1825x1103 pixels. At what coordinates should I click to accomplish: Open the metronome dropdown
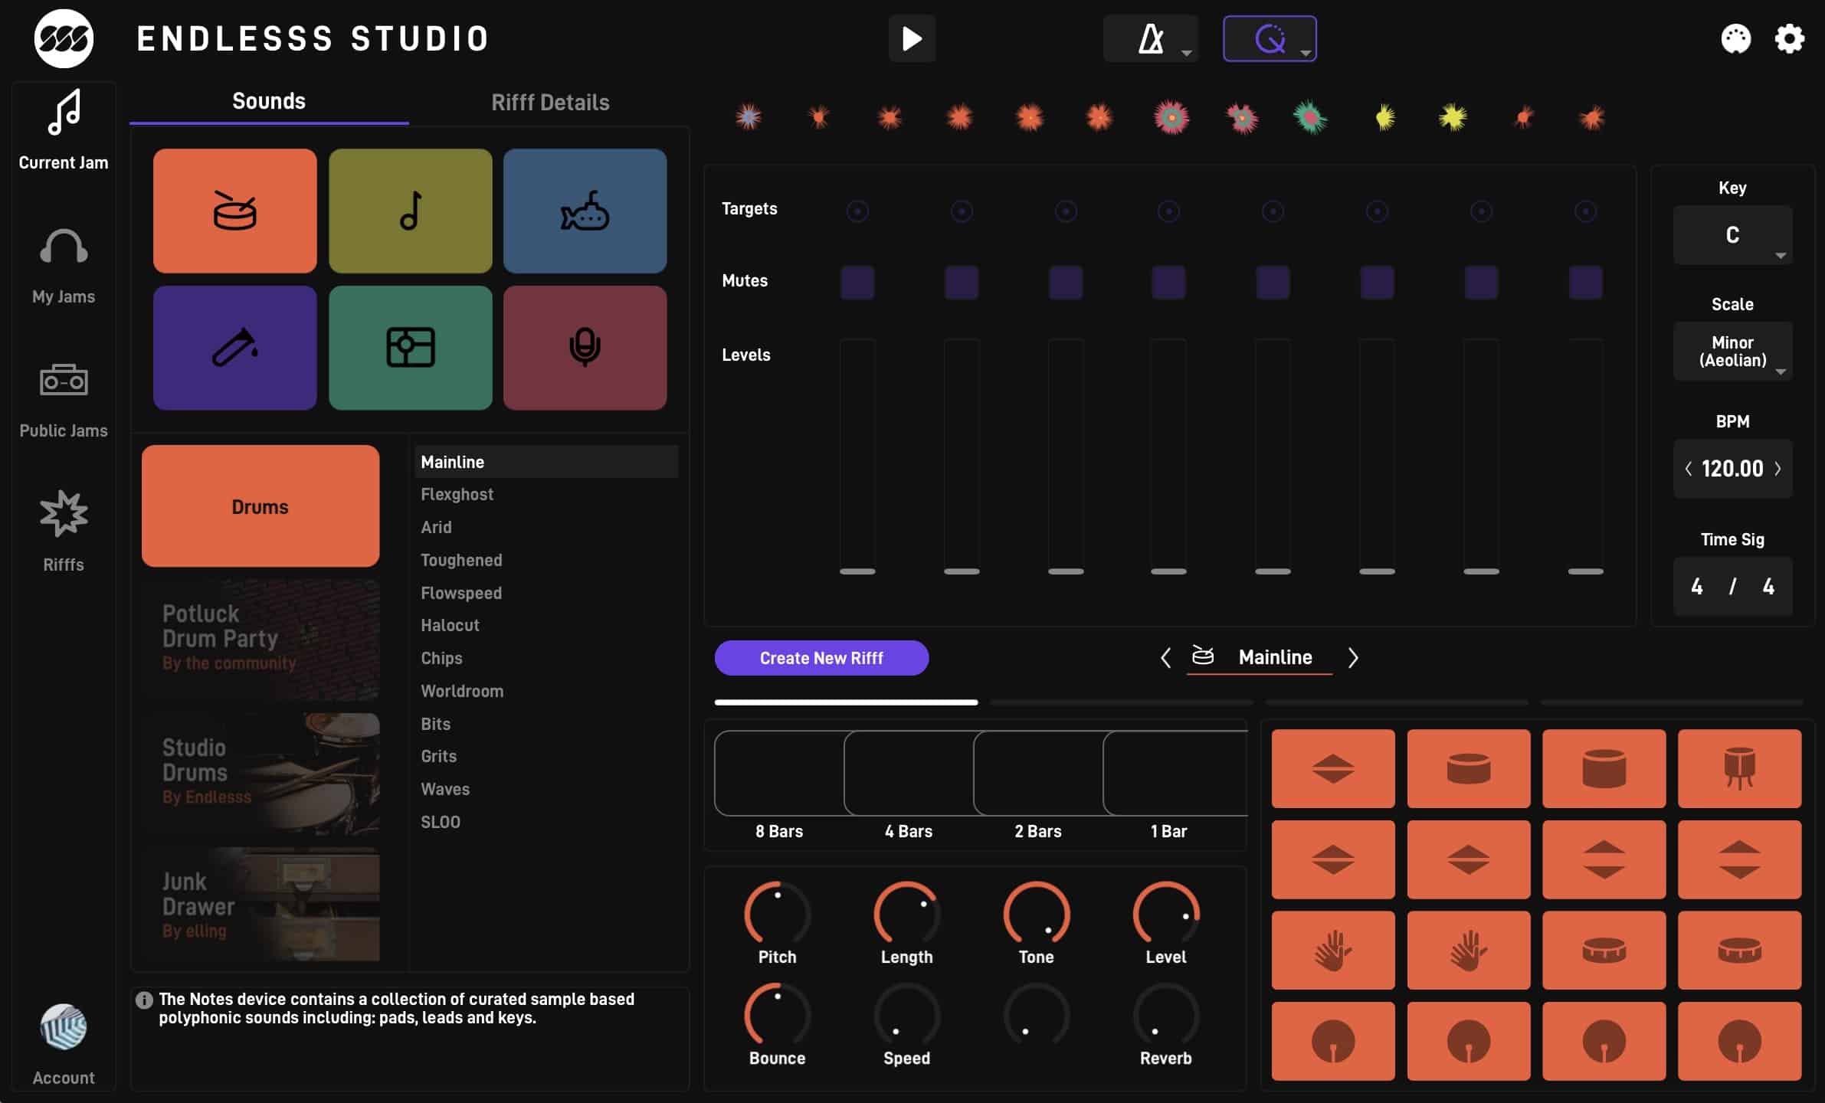click(x=1151, y=38)
